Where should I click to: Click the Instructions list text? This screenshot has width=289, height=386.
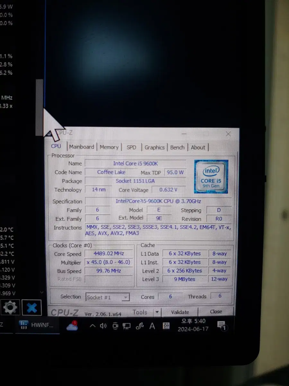click(158, 230)
